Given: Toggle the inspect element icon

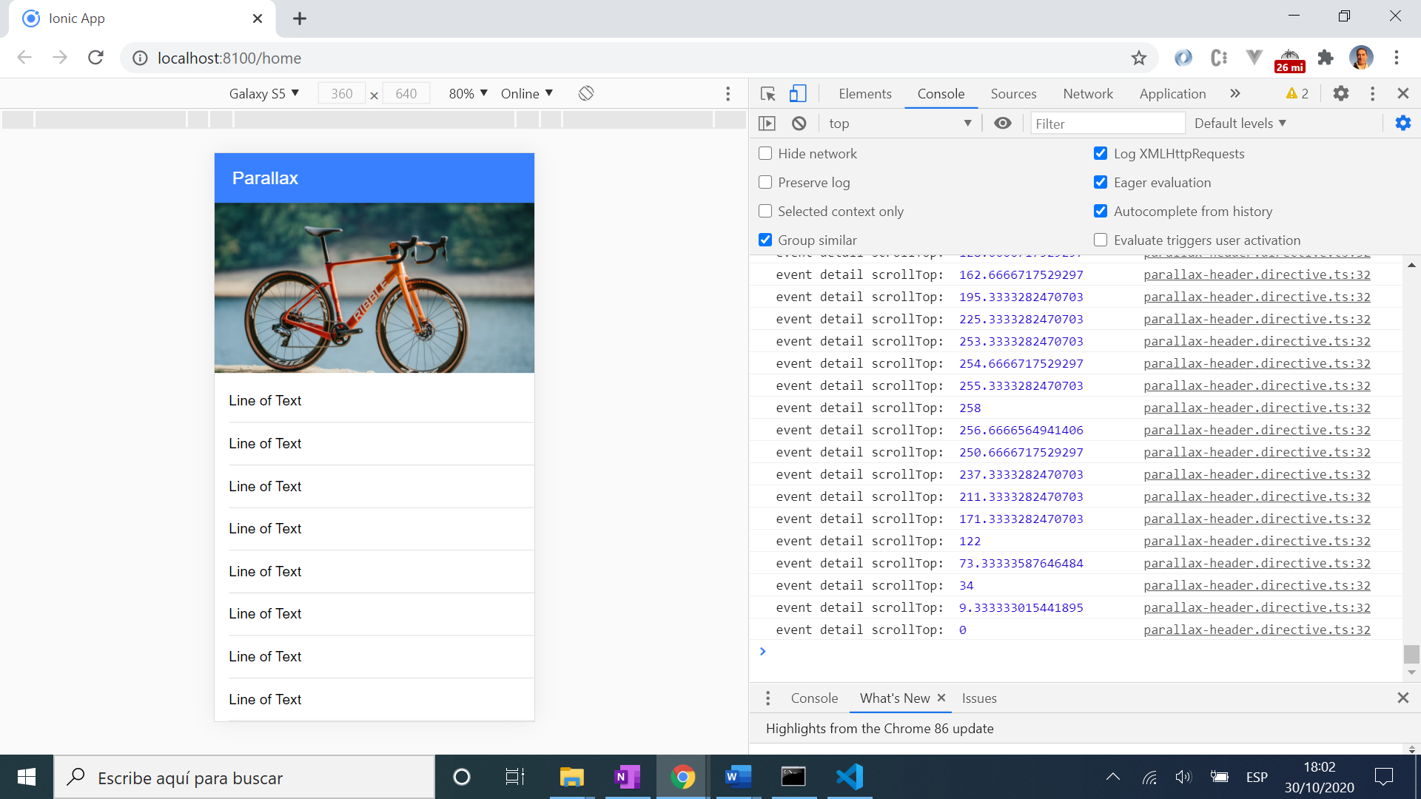Looking at the screenshot, I should tap(769, 94).
